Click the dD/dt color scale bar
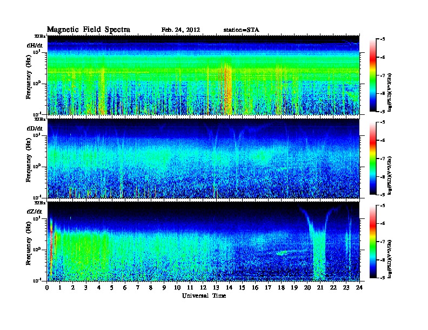Screen dimensions: 428x330 pos(372,159)
